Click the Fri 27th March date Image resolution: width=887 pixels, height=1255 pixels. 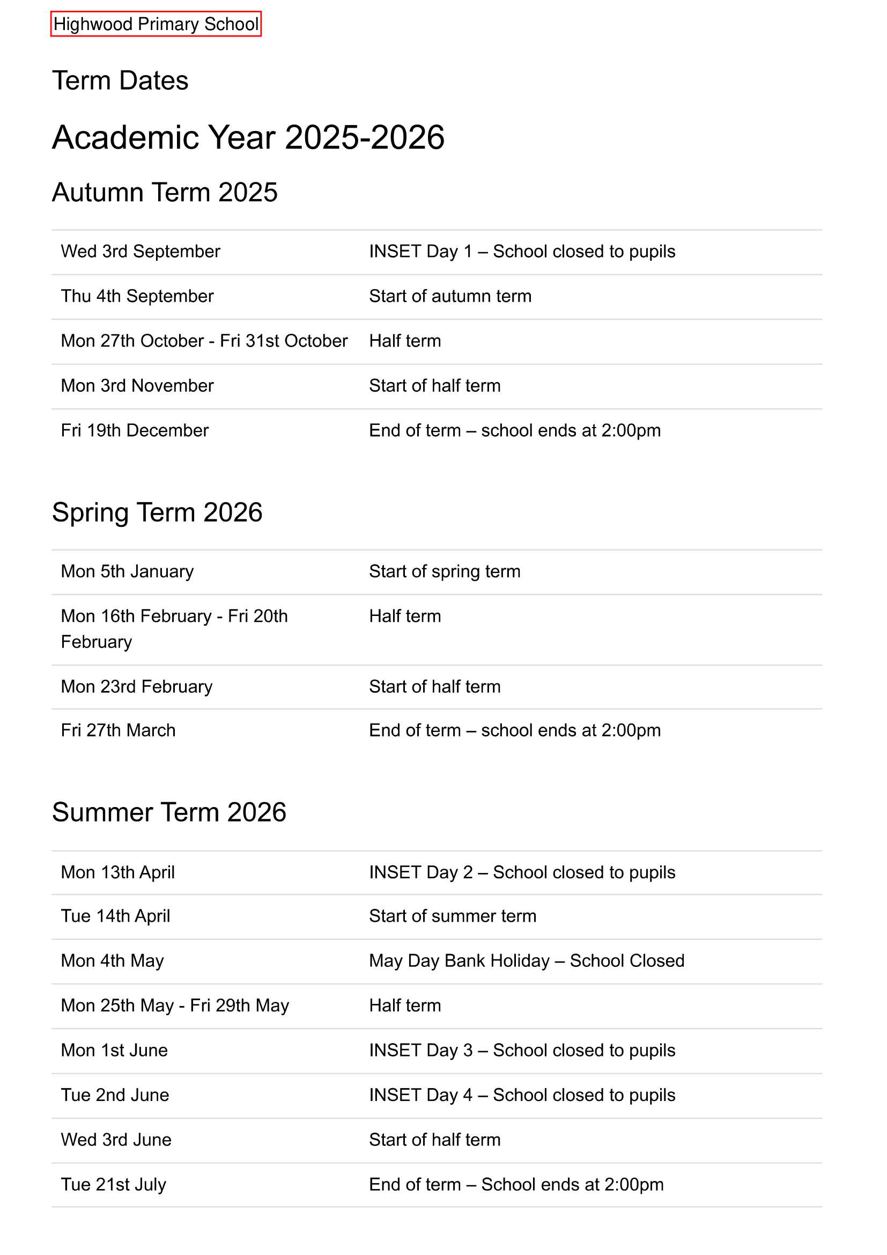pos(118,730)
